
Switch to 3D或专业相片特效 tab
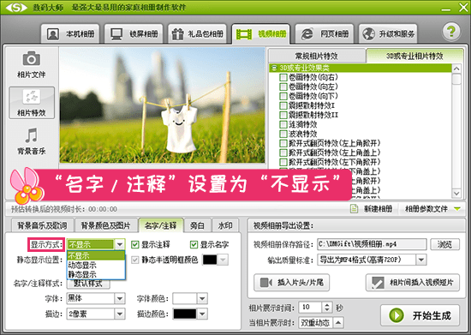pyautogui.click(x=414, y=56)
